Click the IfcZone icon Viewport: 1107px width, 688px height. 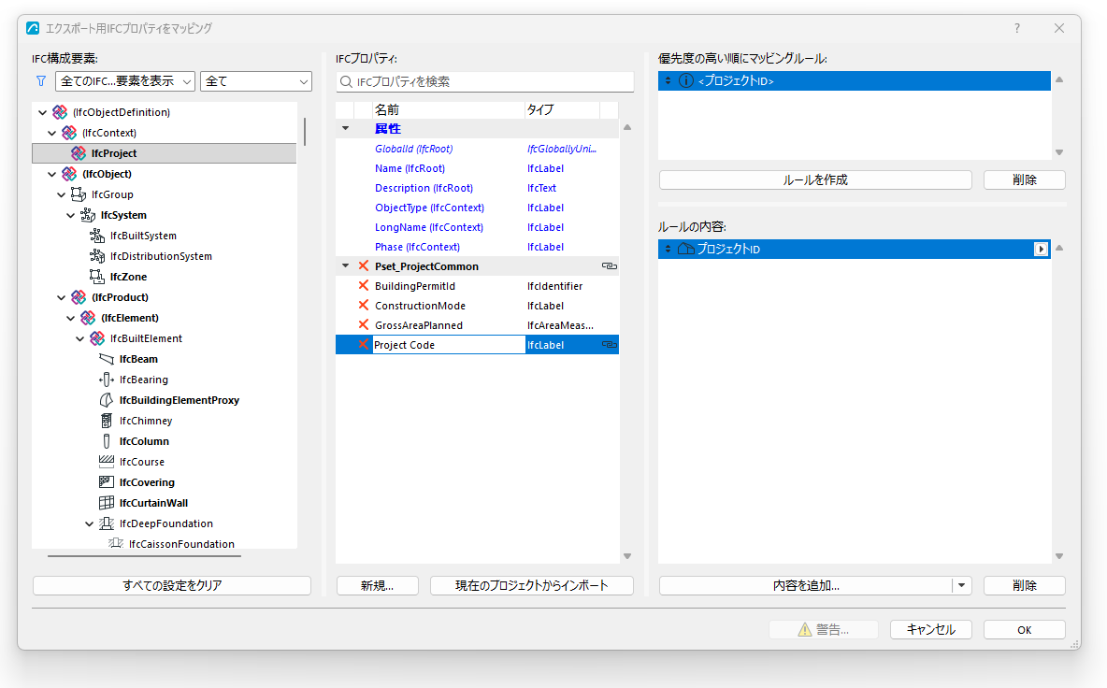pos(97,276)
